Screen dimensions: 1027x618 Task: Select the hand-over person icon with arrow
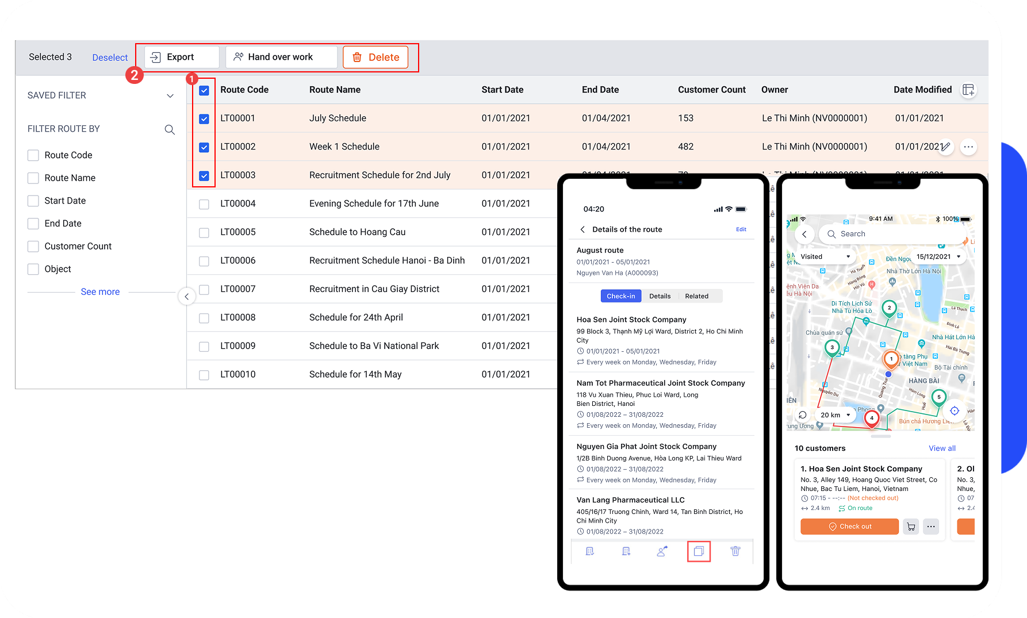click(x=662, y=551)
